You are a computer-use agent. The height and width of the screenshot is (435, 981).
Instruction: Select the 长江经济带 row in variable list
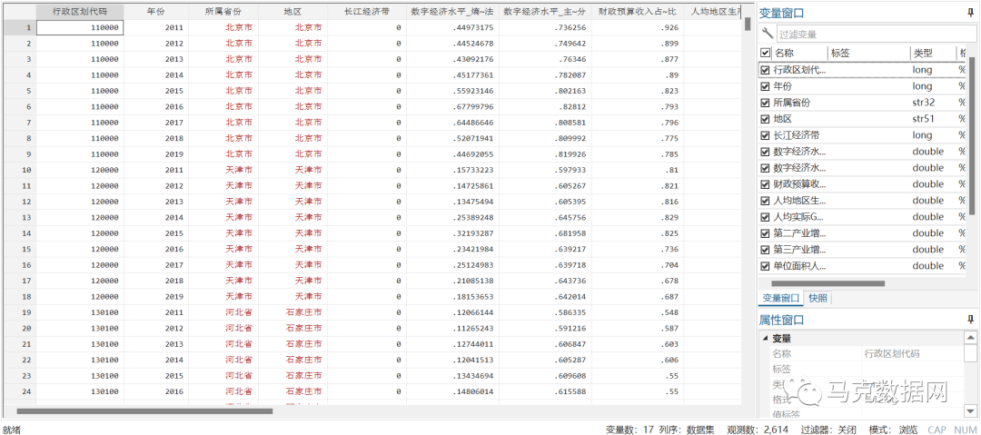[864, 135]
